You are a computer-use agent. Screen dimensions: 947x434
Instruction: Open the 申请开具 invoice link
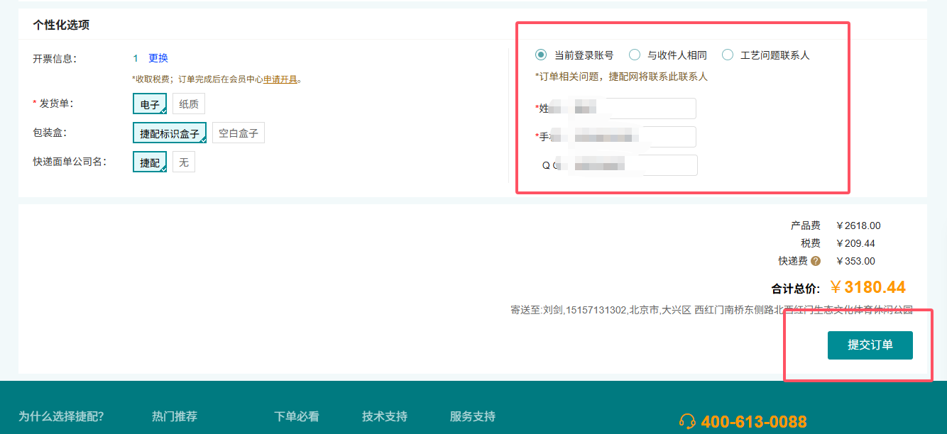tap(280, 79)
